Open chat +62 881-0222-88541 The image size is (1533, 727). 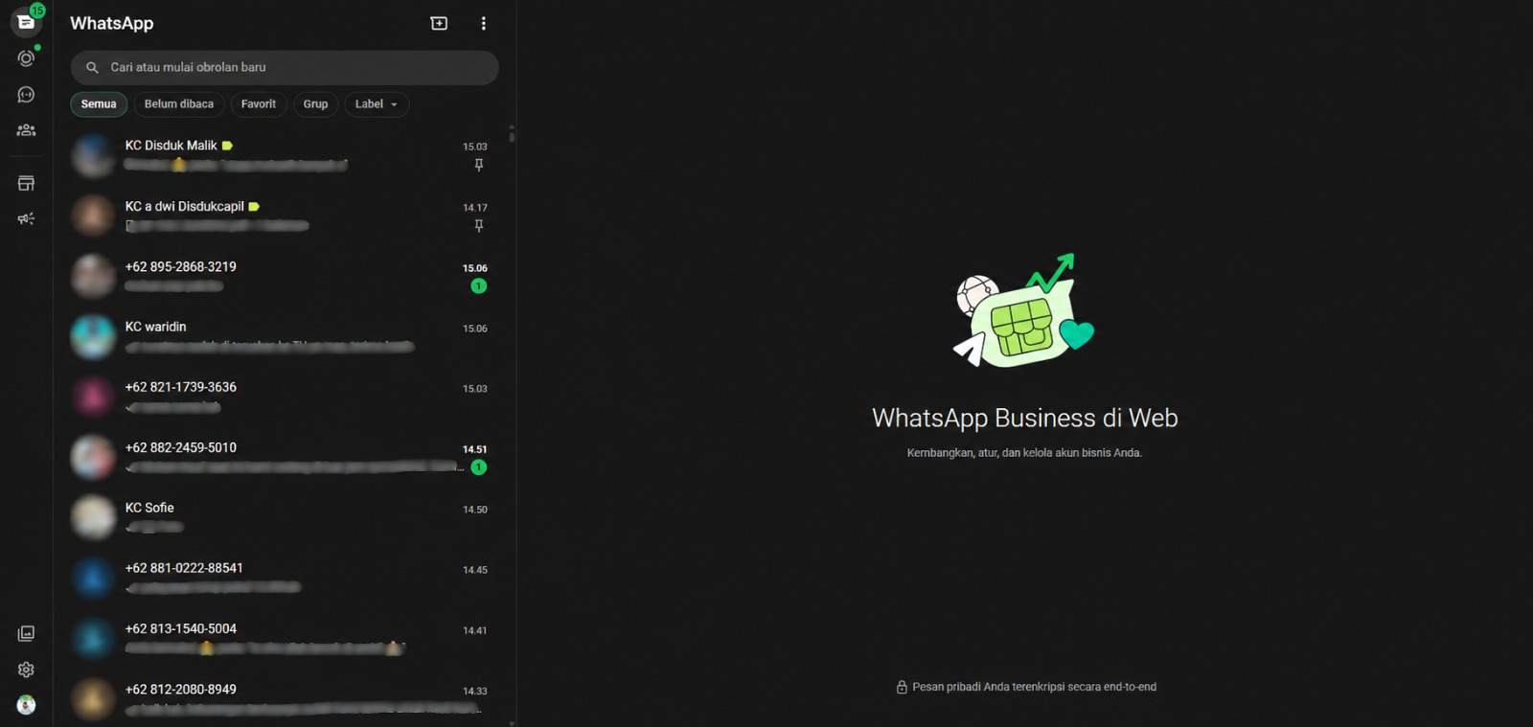click(285, 578)
